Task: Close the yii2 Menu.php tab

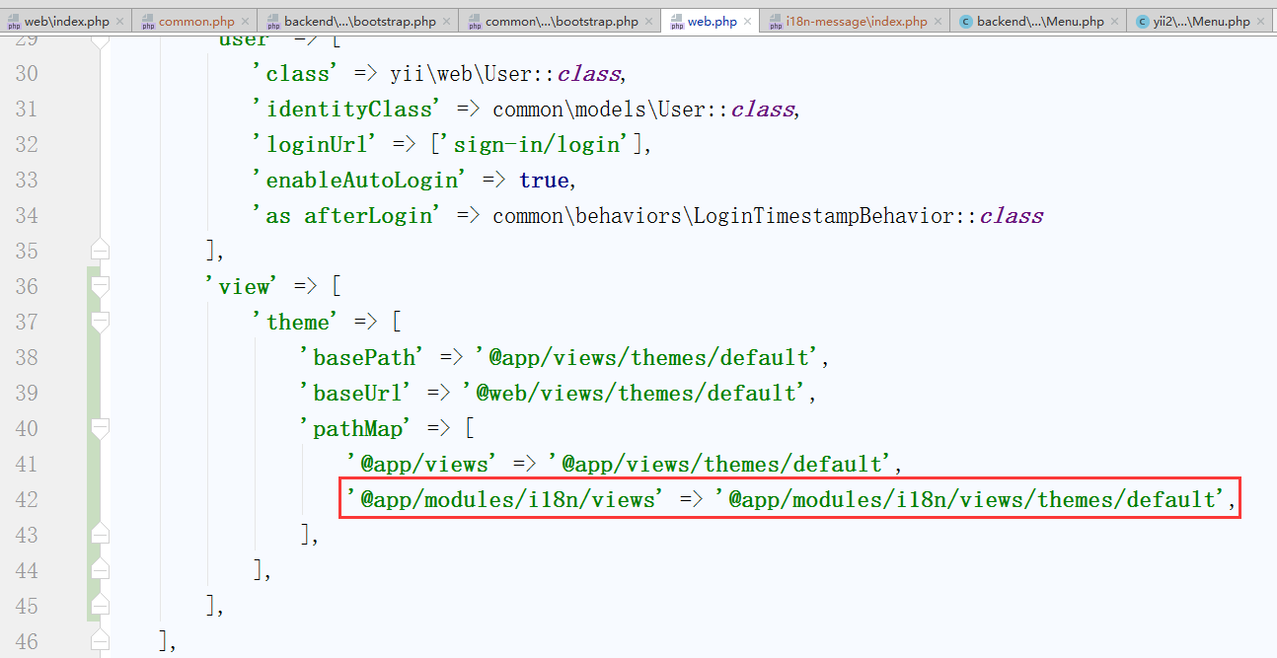Action: pos(1261,21)
